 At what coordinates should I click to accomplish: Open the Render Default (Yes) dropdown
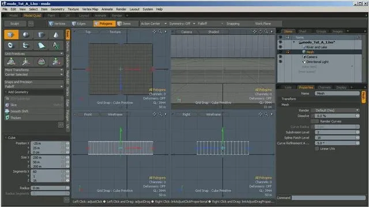[336, 110]
